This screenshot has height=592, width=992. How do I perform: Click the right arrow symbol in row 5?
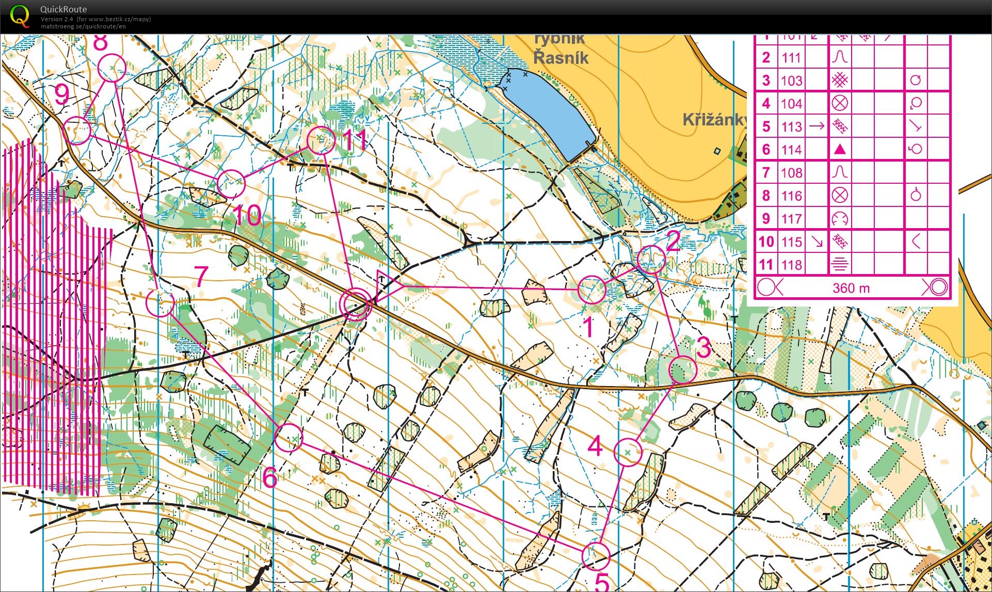coord(817,126)
